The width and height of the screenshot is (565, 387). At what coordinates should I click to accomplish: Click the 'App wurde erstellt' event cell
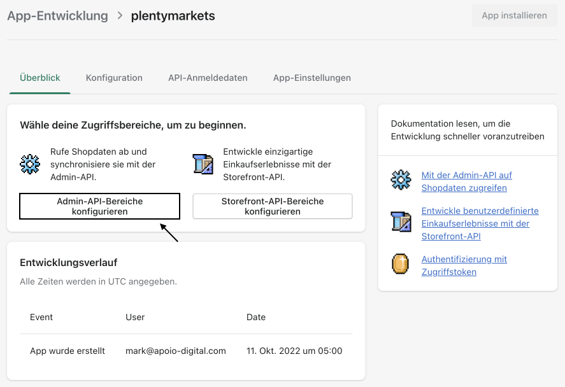click(x=68, y=351)
